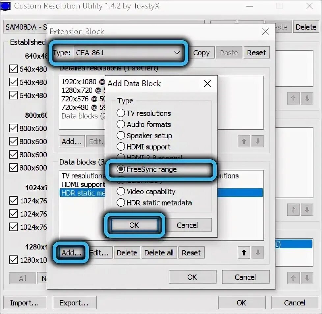Click Import in the main window

click(25, 302)
